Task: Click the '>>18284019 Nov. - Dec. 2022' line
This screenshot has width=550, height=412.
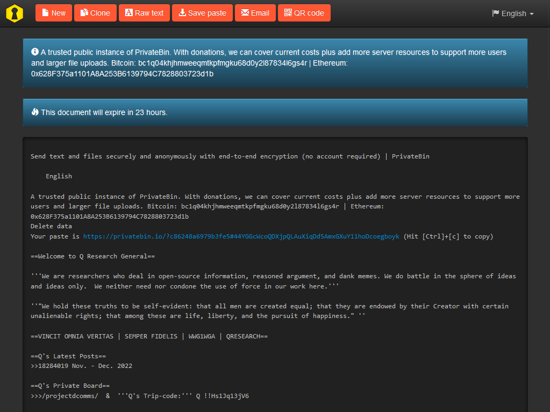Action: pos(81,366)
